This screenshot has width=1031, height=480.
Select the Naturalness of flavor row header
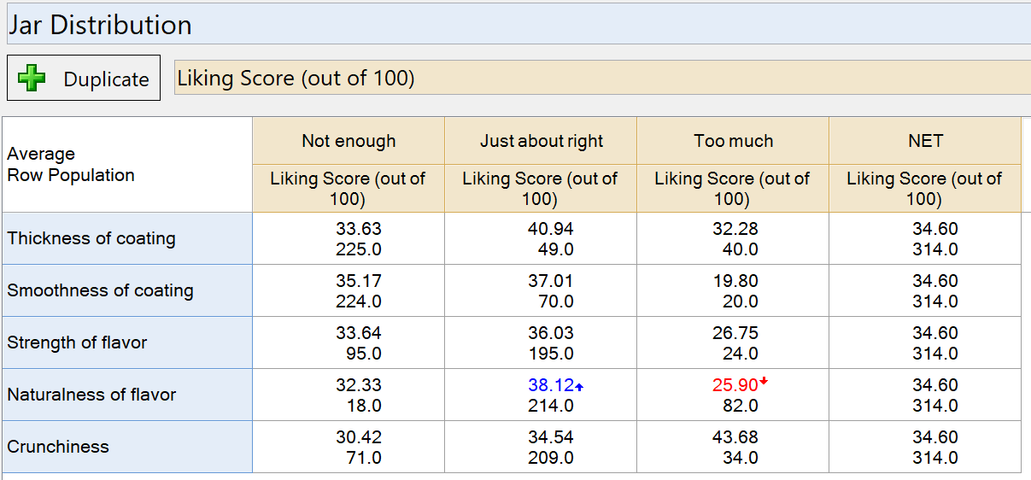[127, 395]
